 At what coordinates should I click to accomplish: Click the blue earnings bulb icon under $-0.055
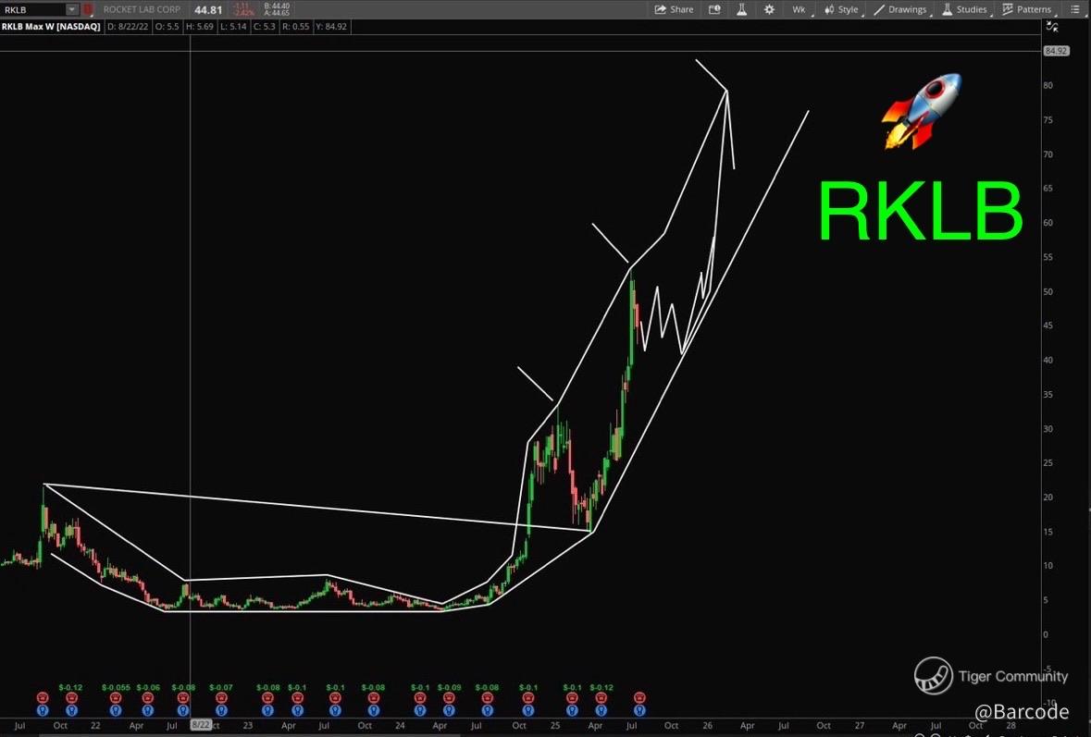(x=115, y=710)
